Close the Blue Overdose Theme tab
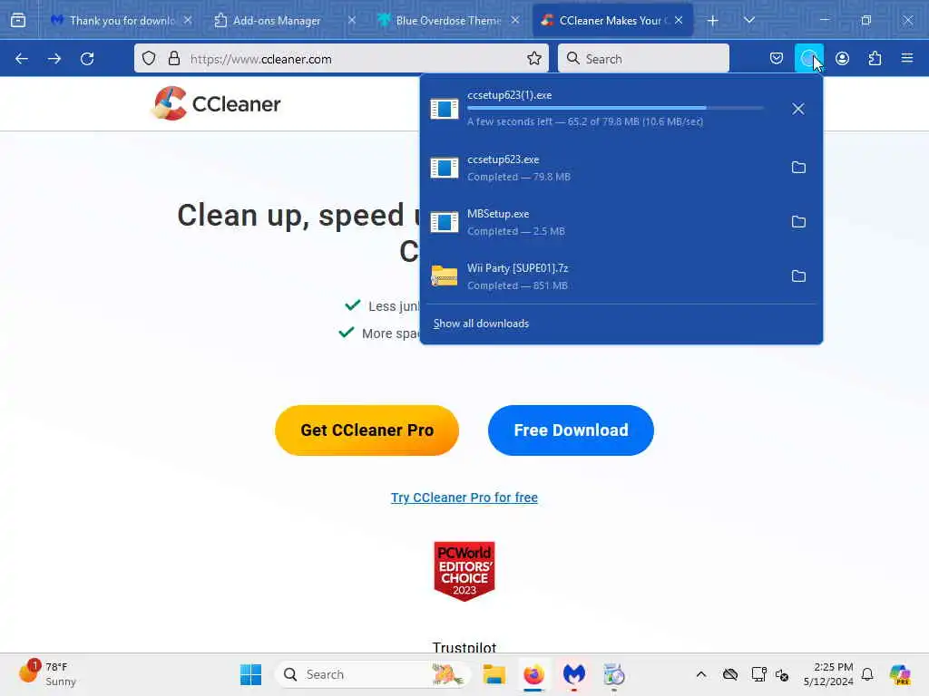Image resolution: width=929 pixels, height=696 pixels. click(515, 20)
